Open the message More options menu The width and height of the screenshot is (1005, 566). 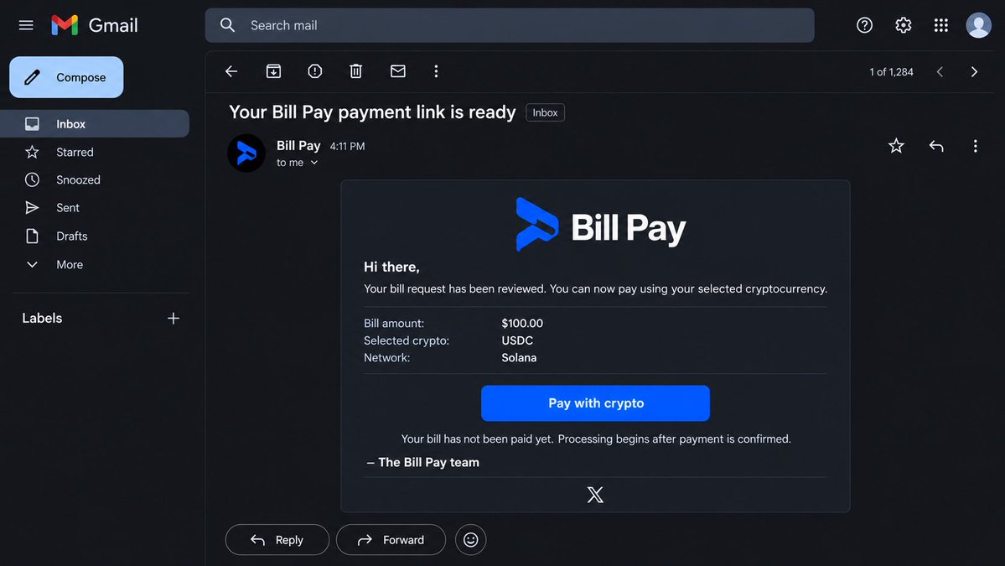(x=975, y=146)
